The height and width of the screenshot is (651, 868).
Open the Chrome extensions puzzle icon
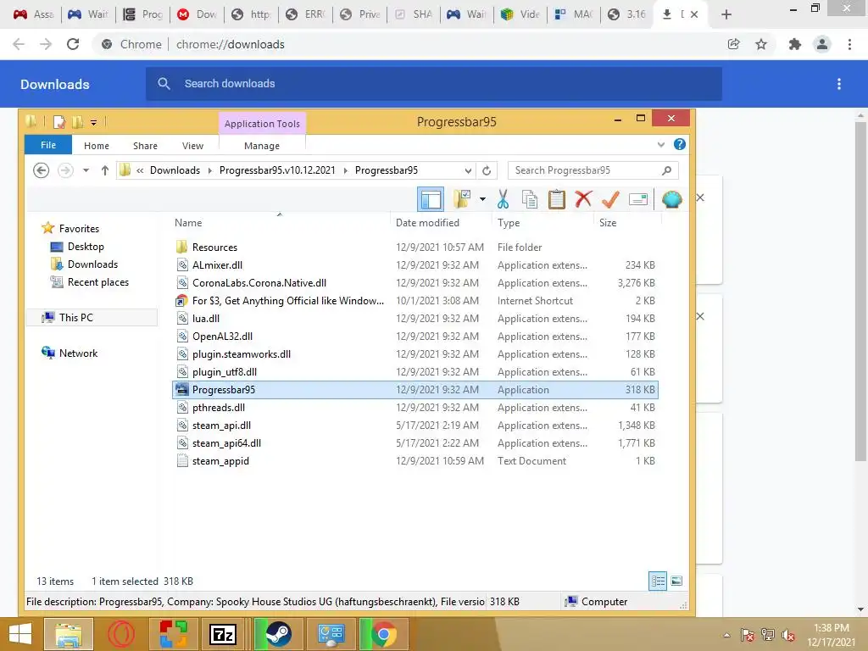point(794,44)
